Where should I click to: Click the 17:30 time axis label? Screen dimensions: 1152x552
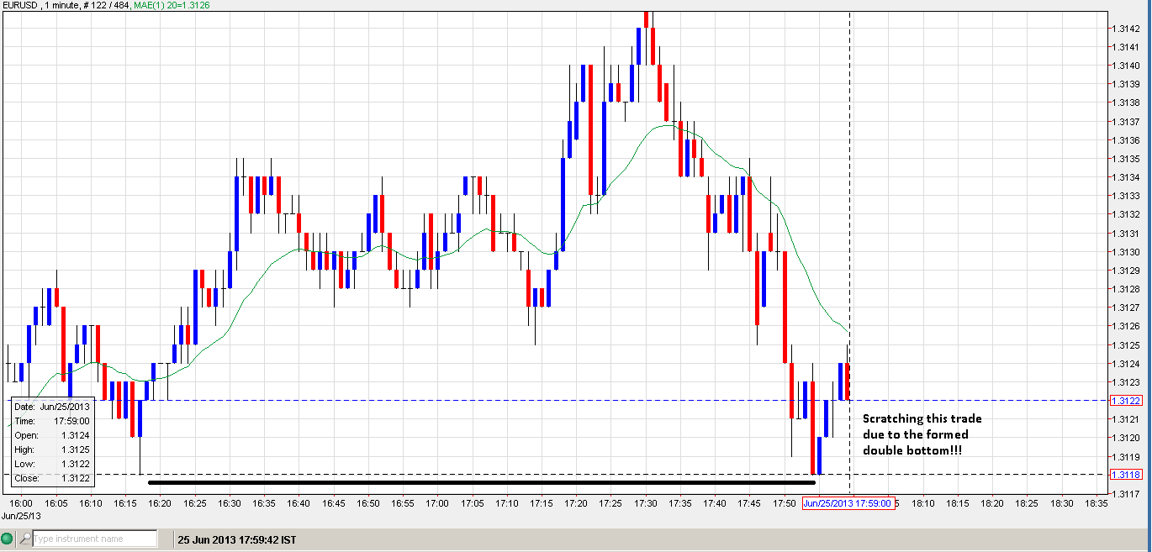point(645,503)
